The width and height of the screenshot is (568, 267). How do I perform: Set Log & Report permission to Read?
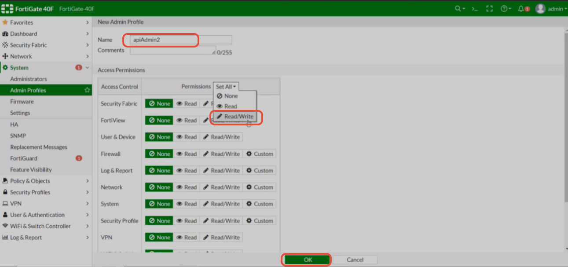pyautogui.click(x=187, y=171)
